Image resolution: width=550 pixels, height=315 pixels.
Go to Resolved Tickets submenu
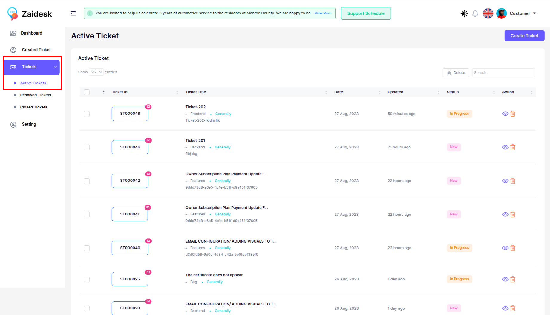tap(36, 95)
